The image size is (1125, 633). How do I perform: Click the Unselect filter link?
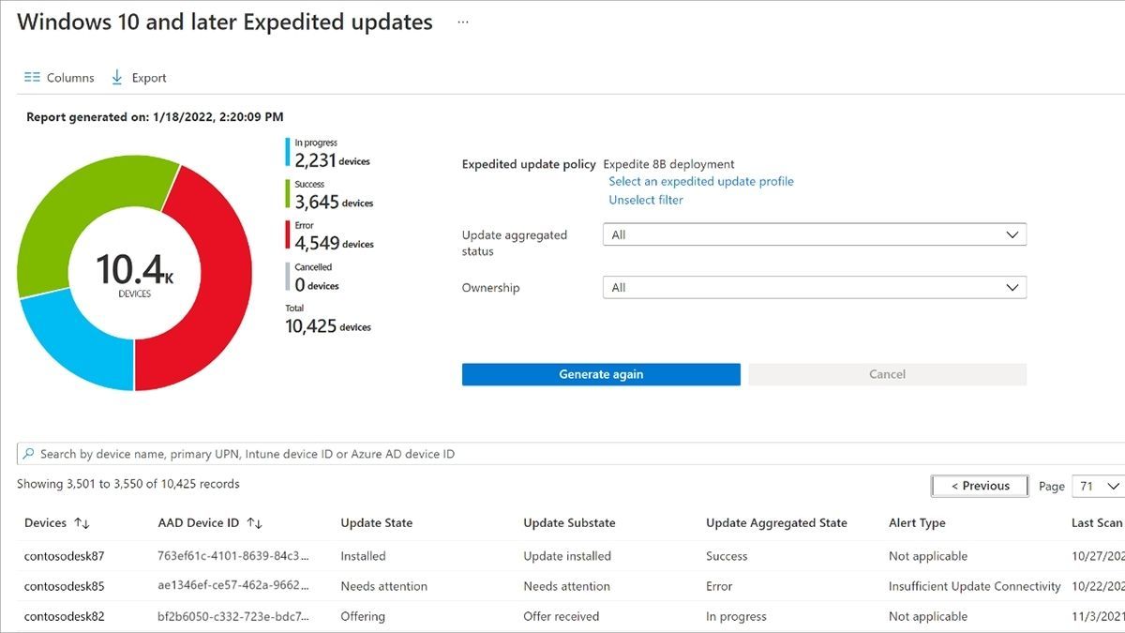point(646,200)
